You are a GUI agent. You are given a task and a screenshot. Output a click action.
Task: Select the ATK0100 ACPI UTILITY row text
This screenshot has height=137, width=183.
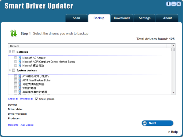click(x=36, y=76)
